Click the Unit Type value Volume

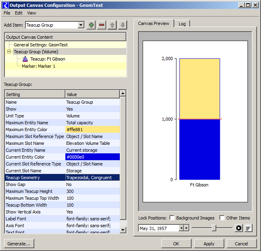click(x=92, y=116)
